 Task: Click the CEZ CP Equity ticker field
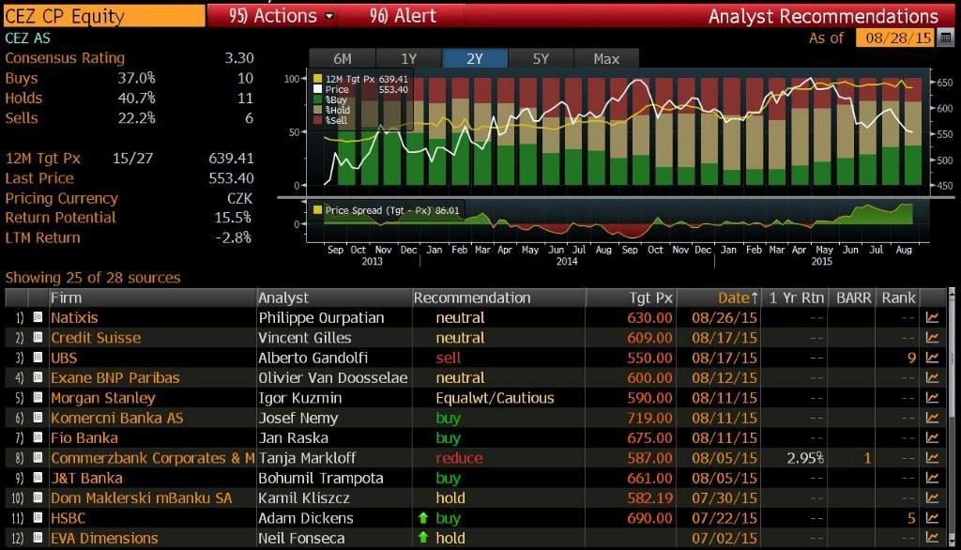(x=104, y=17)
